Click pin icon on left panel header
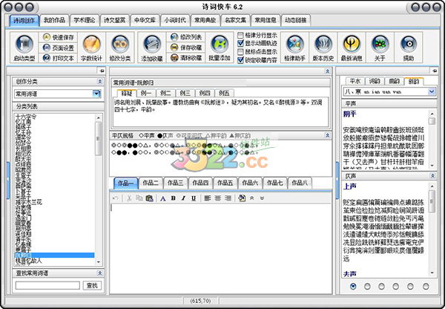 pos(102,71)
